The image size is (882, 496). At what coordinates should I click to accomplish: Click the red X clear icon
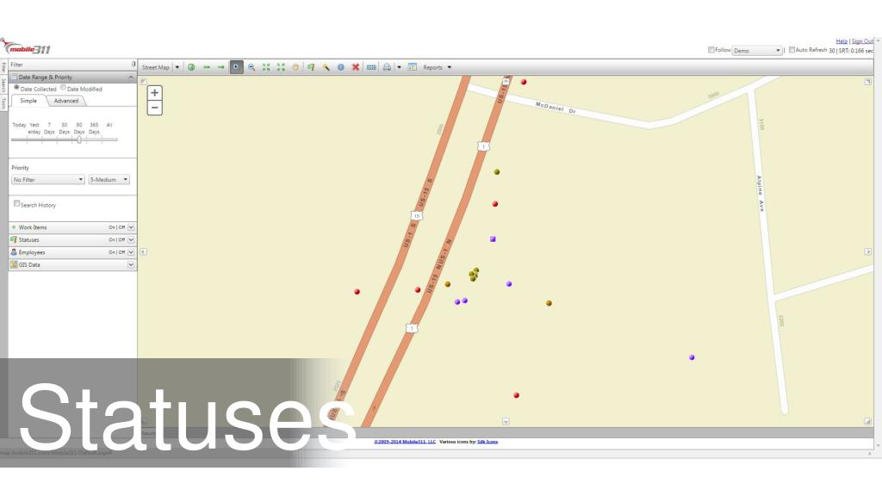[x=356, y=67]
